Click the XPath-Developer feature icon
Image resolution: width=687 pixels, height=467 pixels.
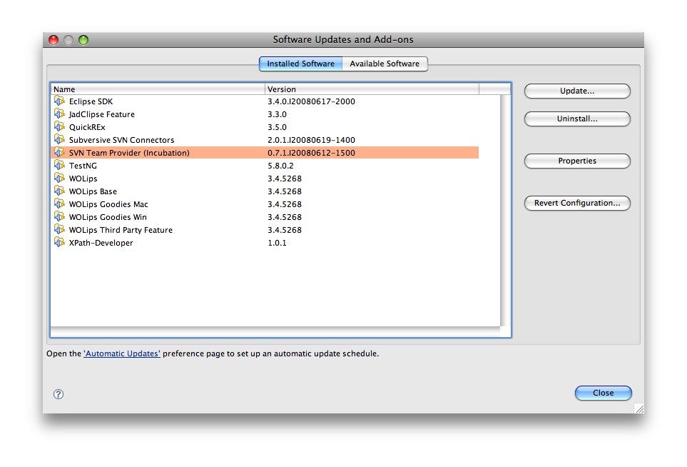(x=59, y=242)
